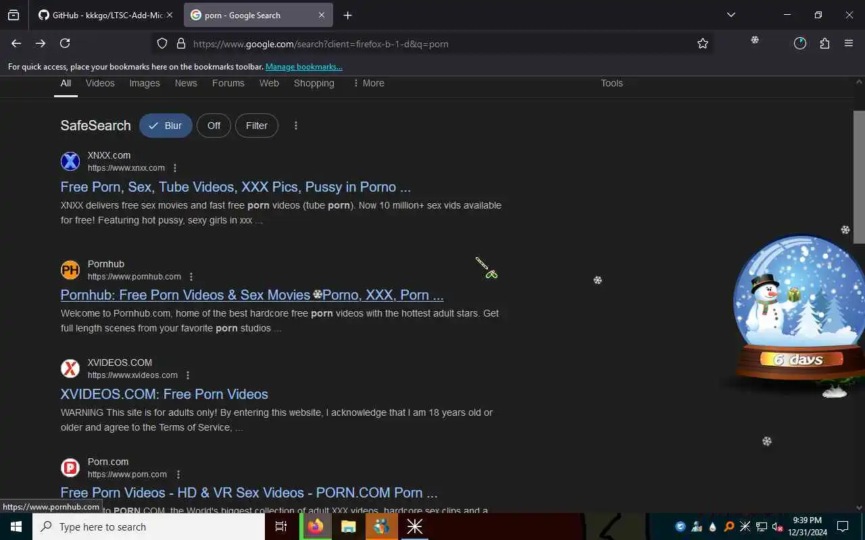Open File Explorer from the taskbar
This screenshot has width=865, height=540.
(x=348, y=526)
